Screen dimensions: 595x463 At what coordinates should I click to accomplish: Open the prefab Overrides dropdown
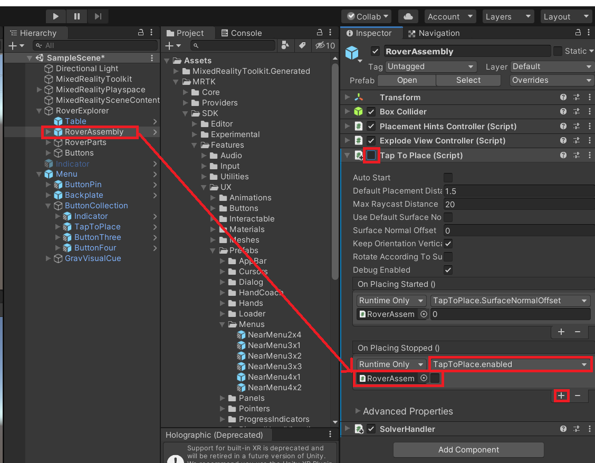click(552, 80)
